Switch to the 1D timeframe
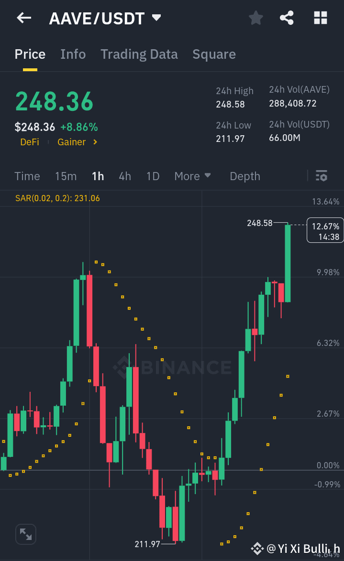The height and width of the screenshot is (561, 344). coord(153,176)
